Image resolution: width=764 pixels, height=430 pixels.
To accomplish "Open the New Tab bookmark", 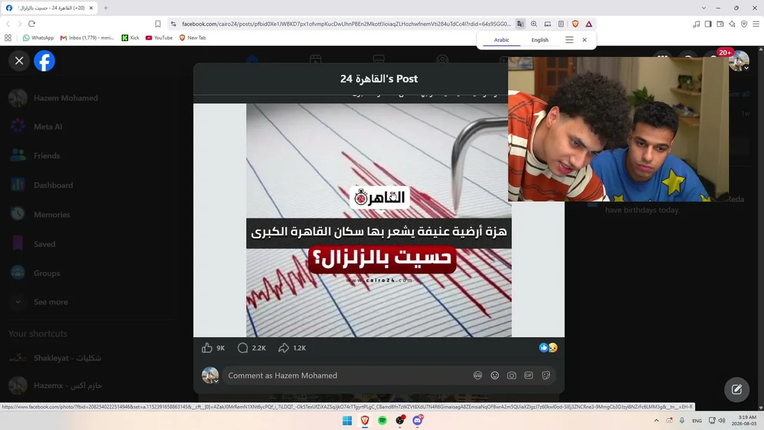I will coord(192,38).
